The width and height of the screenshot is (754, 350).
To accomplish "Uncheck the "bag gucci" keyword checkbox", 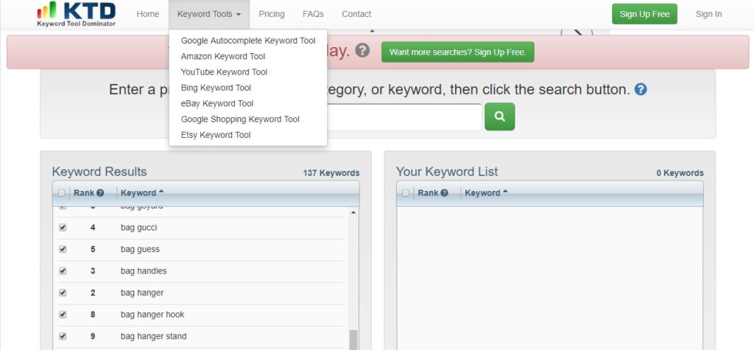I will [63, 228].
